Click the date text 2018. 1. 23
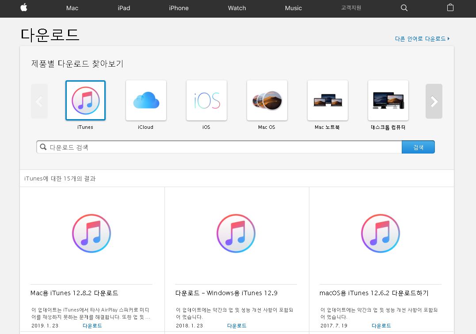 pos(190,326)
